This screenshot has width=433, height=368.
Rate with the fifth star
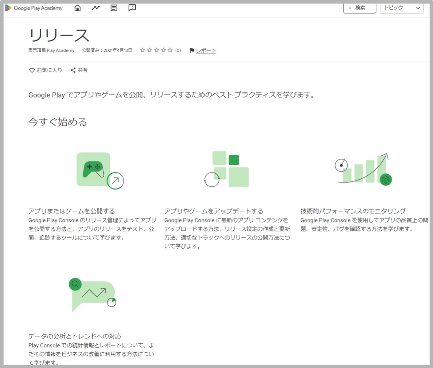pos(170,50)
